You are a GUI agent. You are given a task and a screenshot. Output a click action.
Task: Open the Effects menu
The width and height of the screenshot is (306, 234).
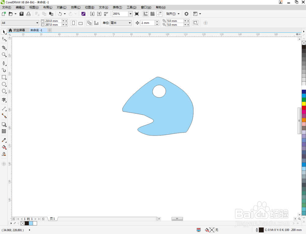(76, 7)
